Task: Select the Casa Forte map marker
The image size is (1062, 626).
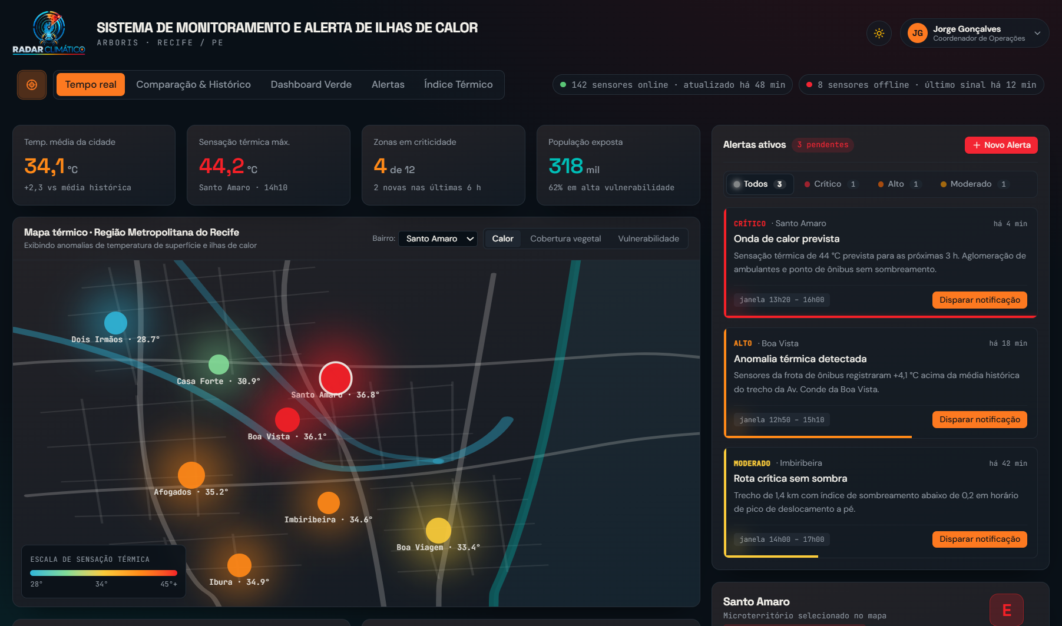Action: [219, 365]
